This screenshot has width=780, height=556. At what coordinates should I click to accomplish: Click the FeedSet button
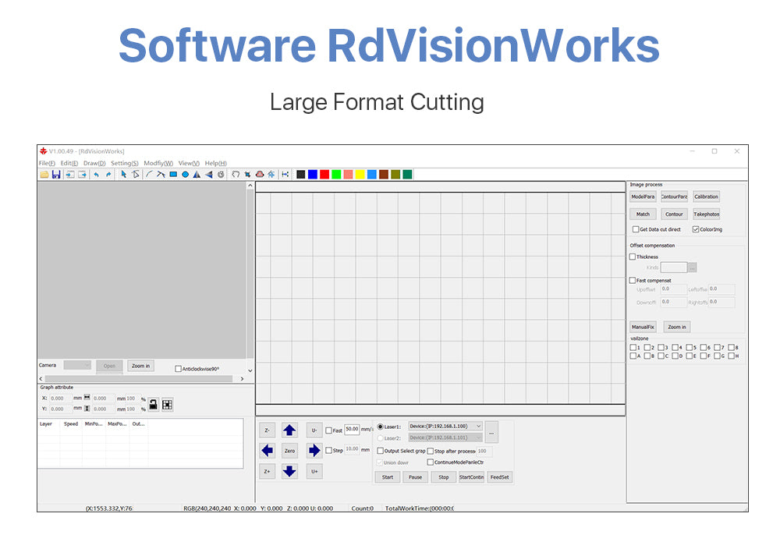click(499, 477)
